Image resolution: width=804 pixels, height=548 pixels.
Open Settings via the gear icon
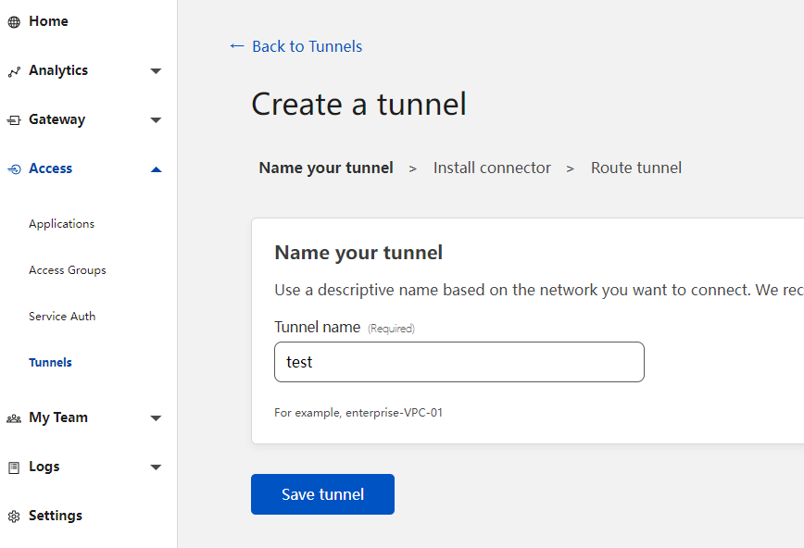coord(14,517)
